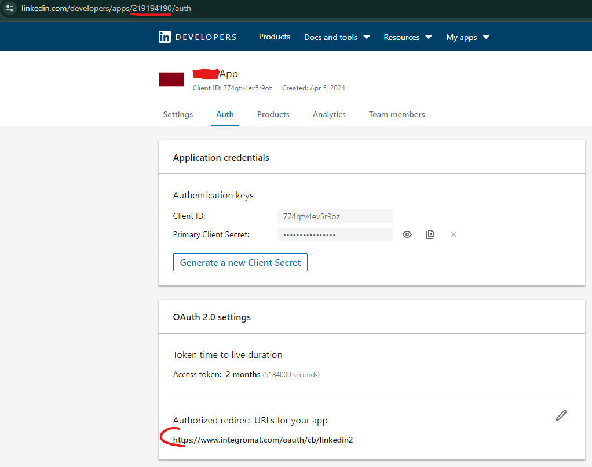Screen dimensions: 592x467
Task: Open the integromat redirect URL link
Action: click(264, 440)
